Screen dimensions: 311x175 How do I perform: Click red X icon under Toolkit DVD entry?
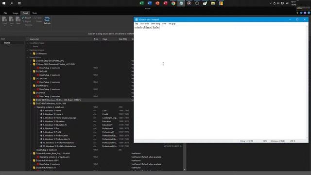point(37,68)
